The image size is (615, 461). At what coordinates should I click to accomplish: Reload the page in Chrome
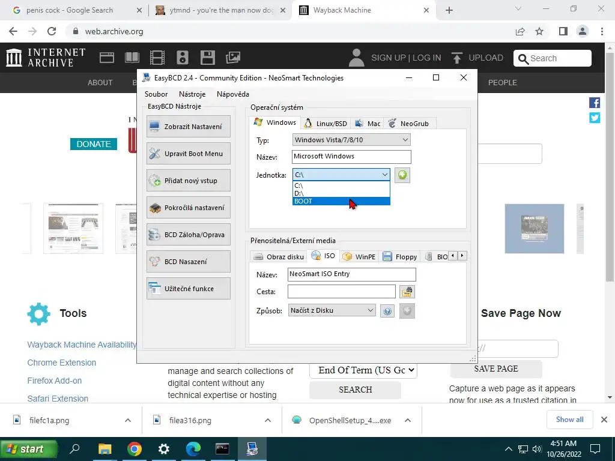click(x=52, y=31)
